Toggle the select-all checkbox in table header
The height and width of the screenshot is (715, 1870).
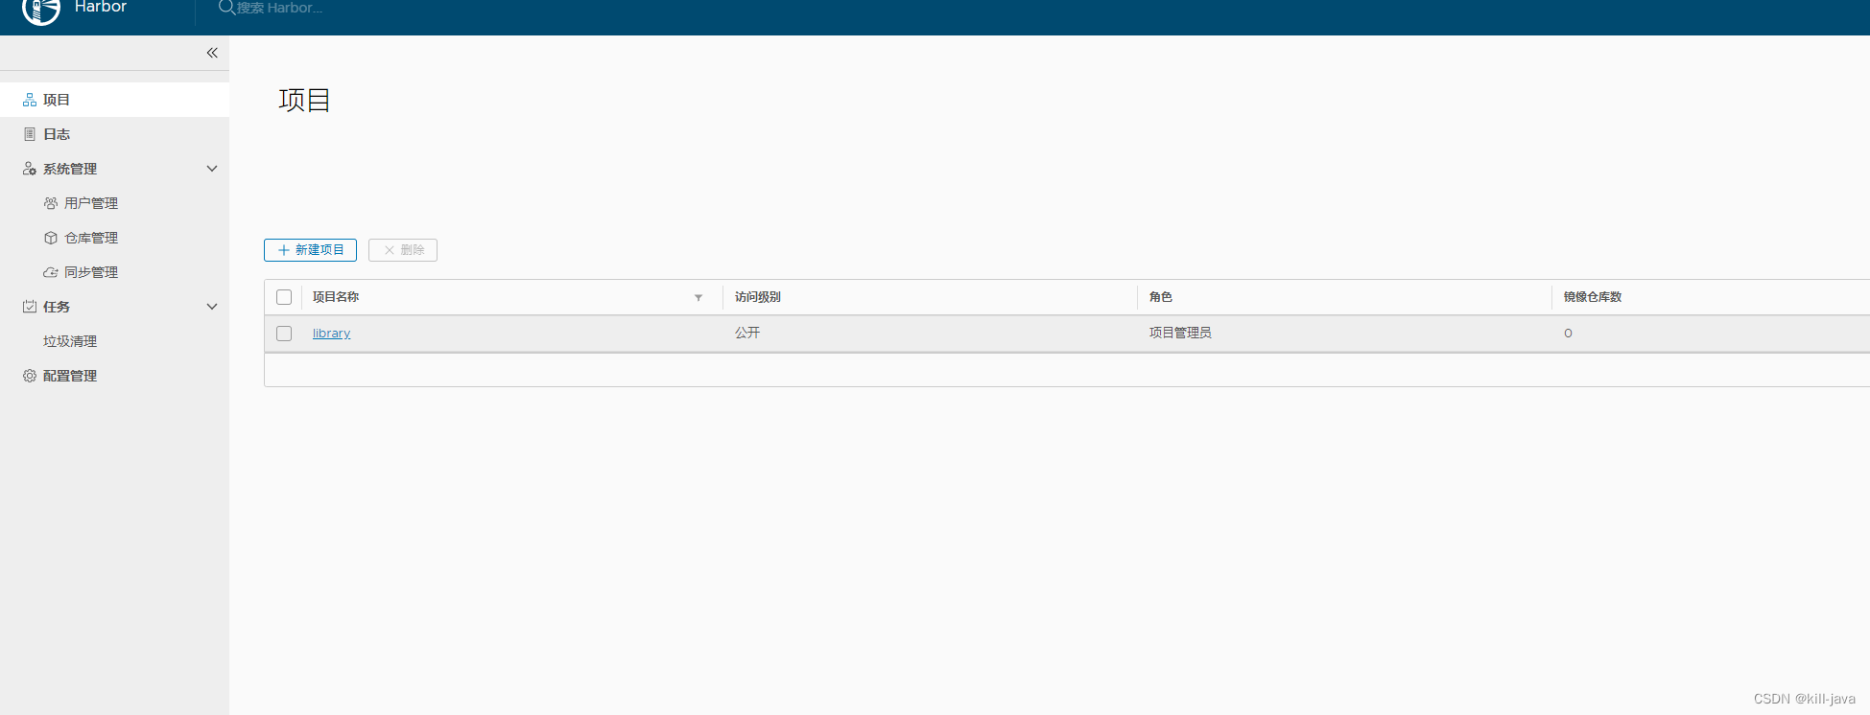tap(284, 297)
